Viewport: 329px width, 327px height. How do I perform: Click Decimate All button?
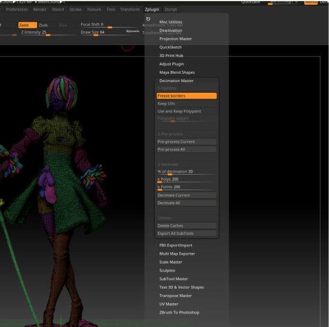186,203
